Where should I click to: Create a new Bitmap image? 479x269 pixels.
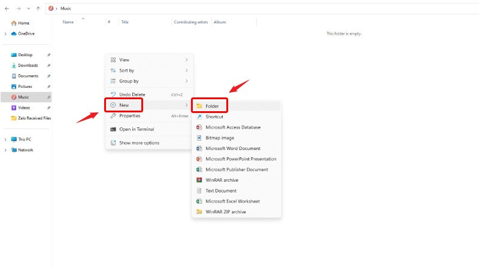coord(237,138)
